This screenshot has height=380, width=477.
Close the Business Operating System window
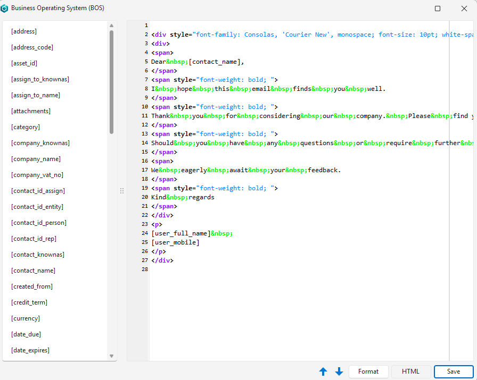pos(464,9)
